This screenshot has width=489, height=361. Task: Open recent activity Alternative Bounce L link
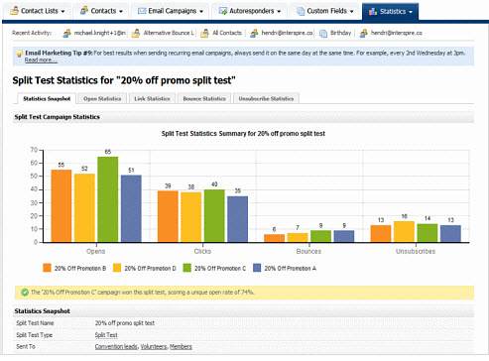169,33
